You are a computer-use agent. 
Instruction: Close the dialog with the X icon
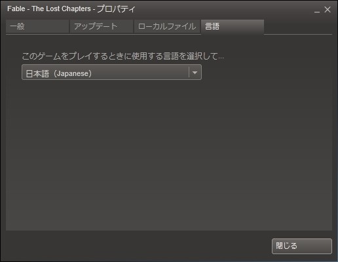coord(328,10)
